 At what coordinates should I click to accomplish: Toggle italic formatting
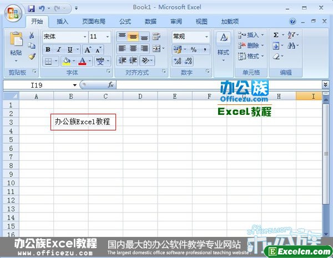59,50
